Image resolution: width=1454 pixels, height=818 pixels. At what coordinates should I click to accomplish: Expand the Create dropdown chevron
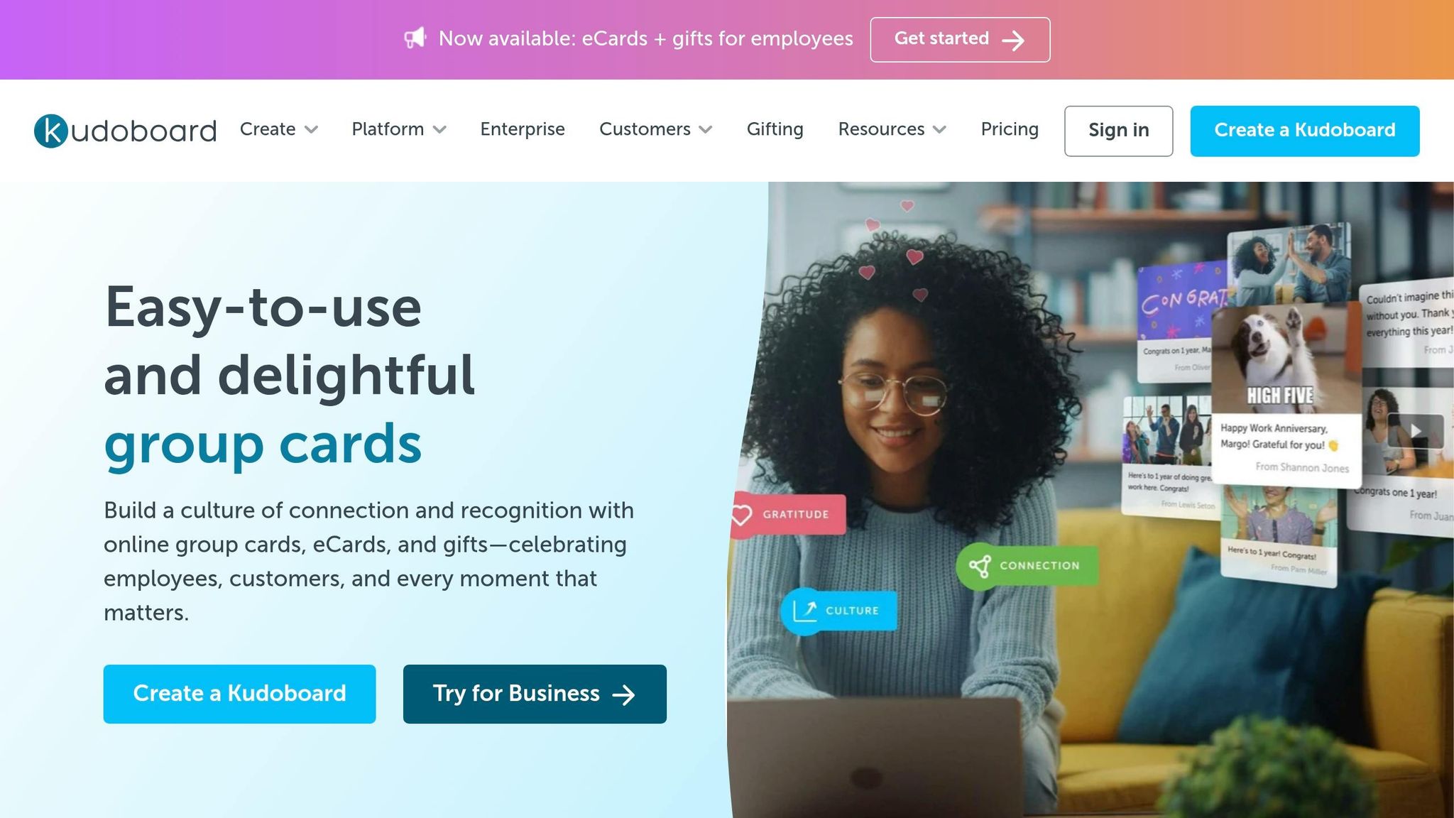311,129
